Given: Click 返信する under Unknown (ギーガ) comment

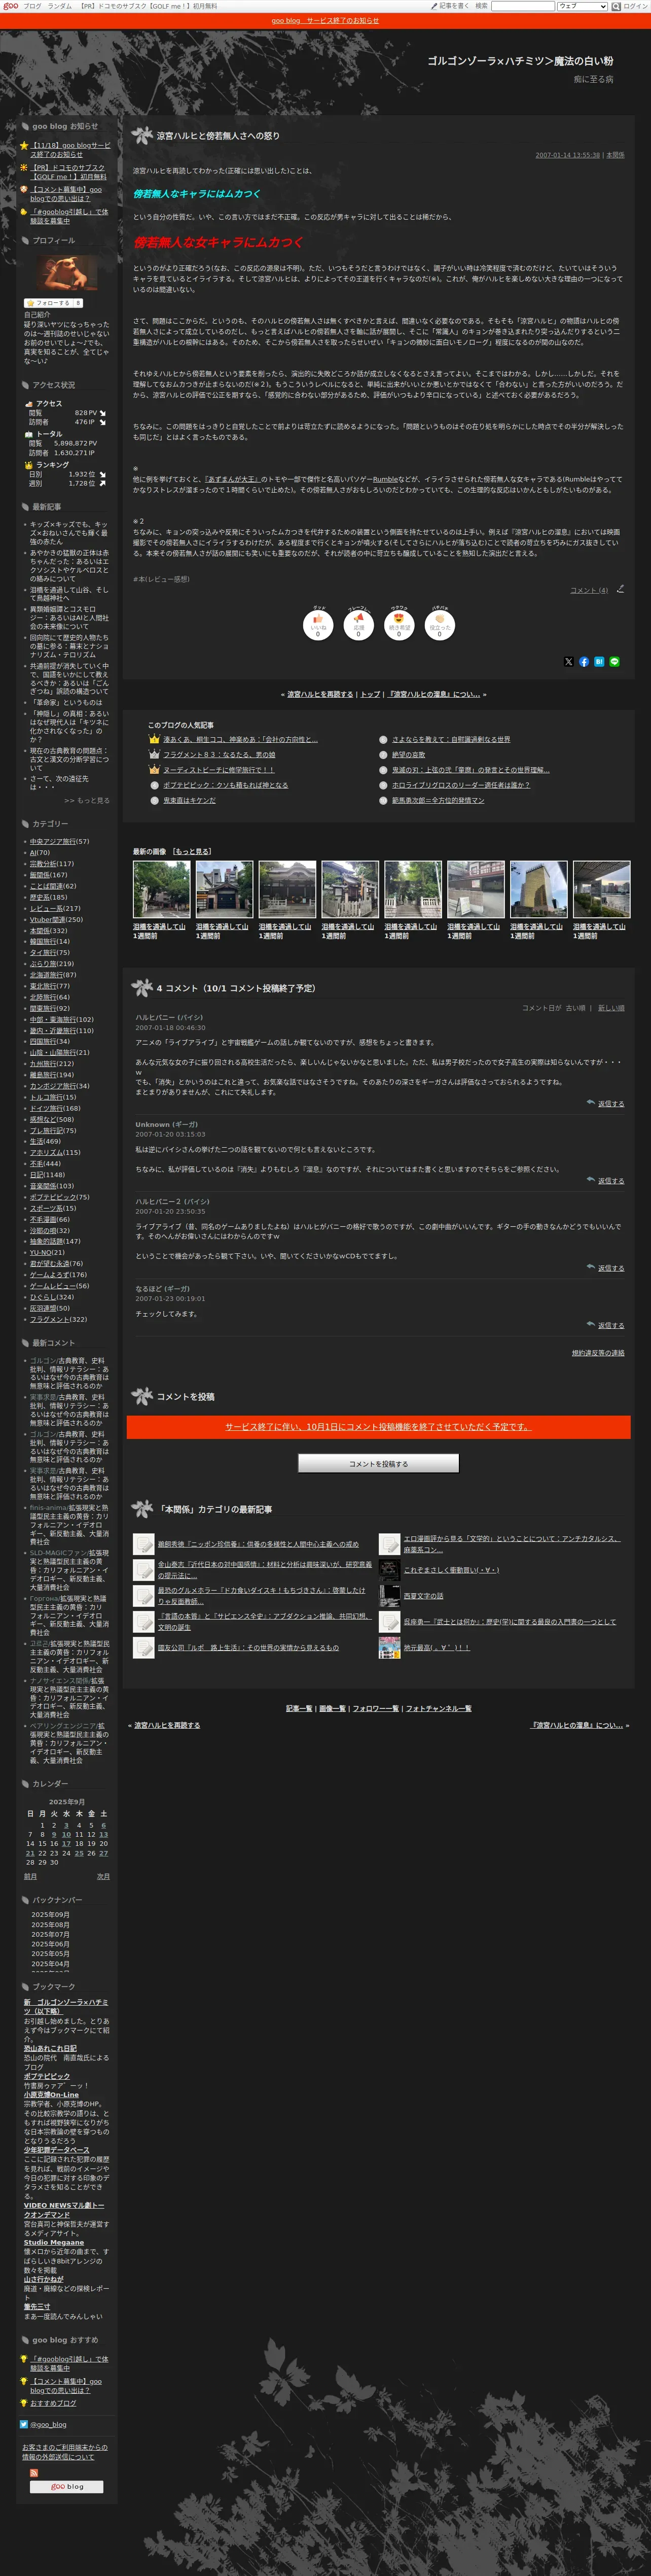Looking at the screenshot, I should (x=610, y=1181).
